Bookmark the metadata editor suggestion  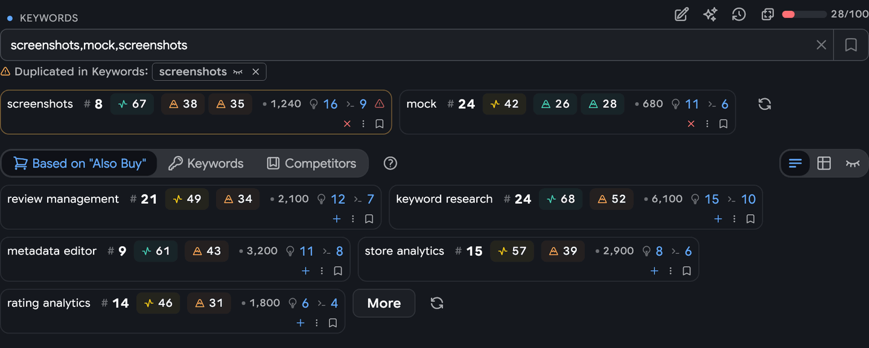click(x=338, y=271)
